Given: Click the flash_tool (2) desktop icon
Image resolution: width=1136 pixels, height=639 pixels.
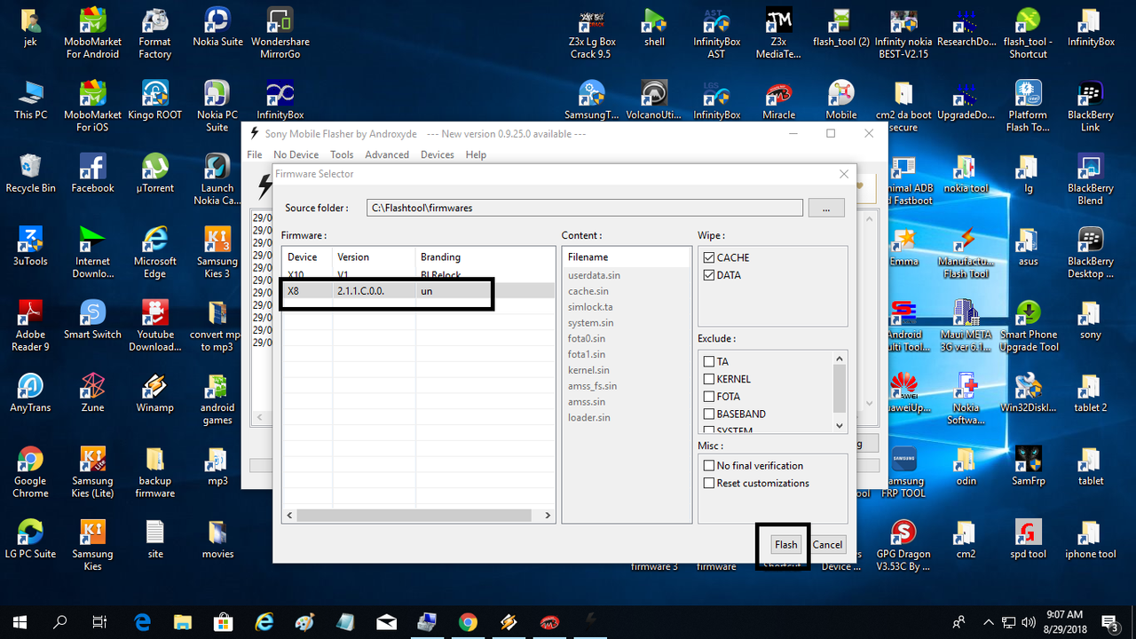Looking at the screenshot, I should click(840, 27).
